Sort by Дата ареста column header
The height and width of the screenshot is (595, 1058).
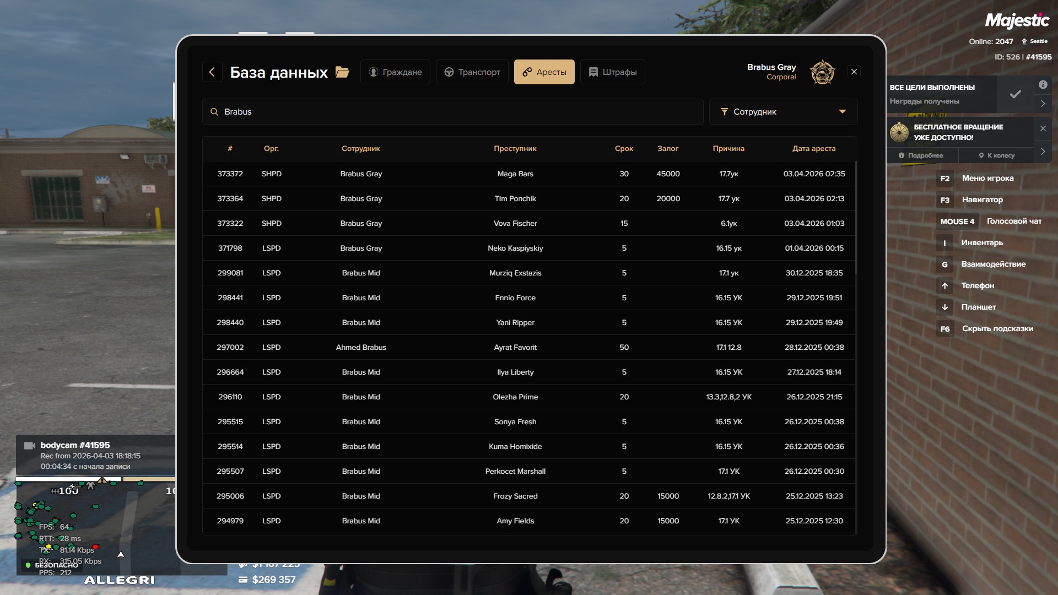point(813,149)
